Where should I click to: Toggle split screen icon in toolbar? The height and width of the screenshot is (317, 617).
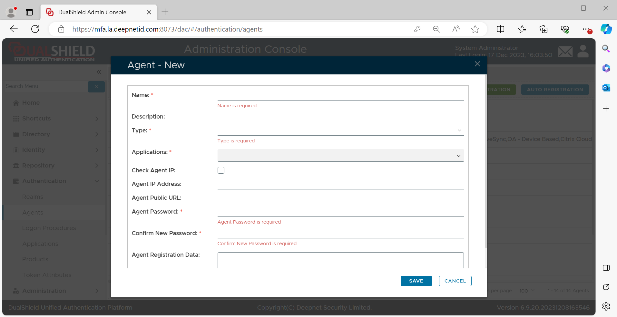[500, 29]
